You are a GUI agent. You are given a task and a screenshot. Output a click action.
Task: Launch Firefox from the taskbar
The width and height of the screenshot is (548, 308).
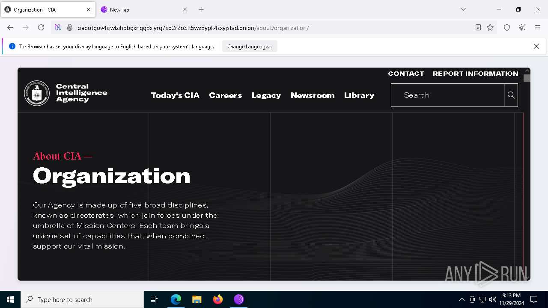coord(218,299)
